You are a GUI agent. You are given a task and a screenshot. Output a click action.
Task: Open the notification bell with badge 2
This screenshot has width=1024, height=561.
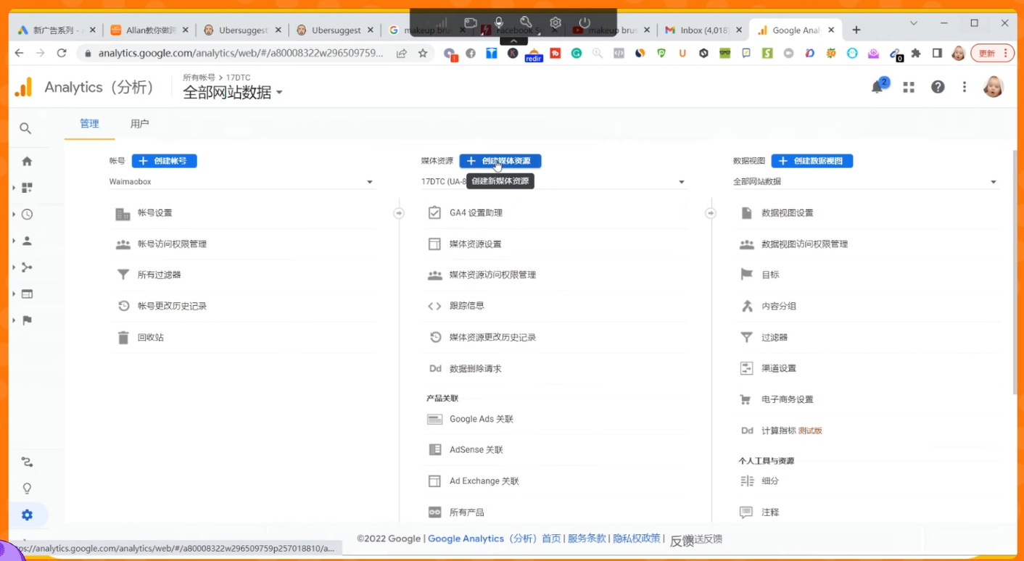coord(877,86)
